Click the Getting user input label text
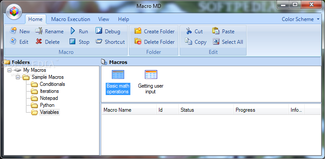The image size is (325, 159). pos(151,88)
